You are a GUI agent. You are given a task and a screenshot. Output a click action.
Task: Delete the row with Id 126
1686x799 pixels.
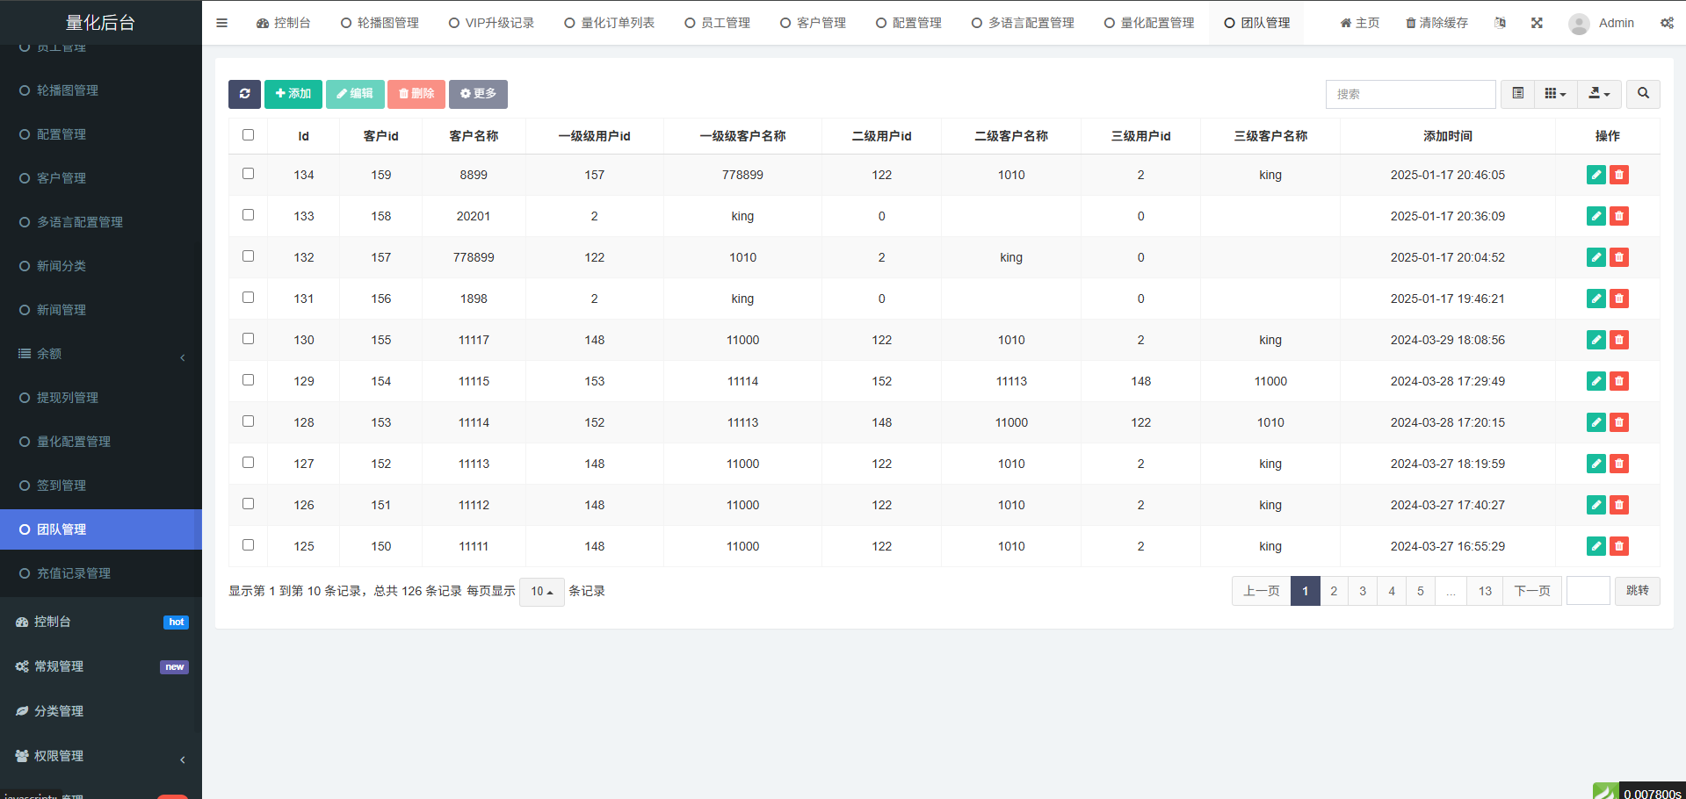point(1619,505)
